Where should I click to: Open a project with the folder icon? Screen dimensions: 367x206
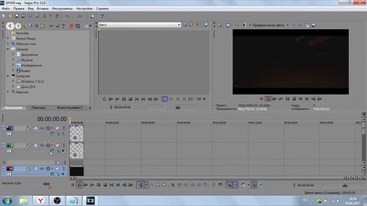point(10,16)
